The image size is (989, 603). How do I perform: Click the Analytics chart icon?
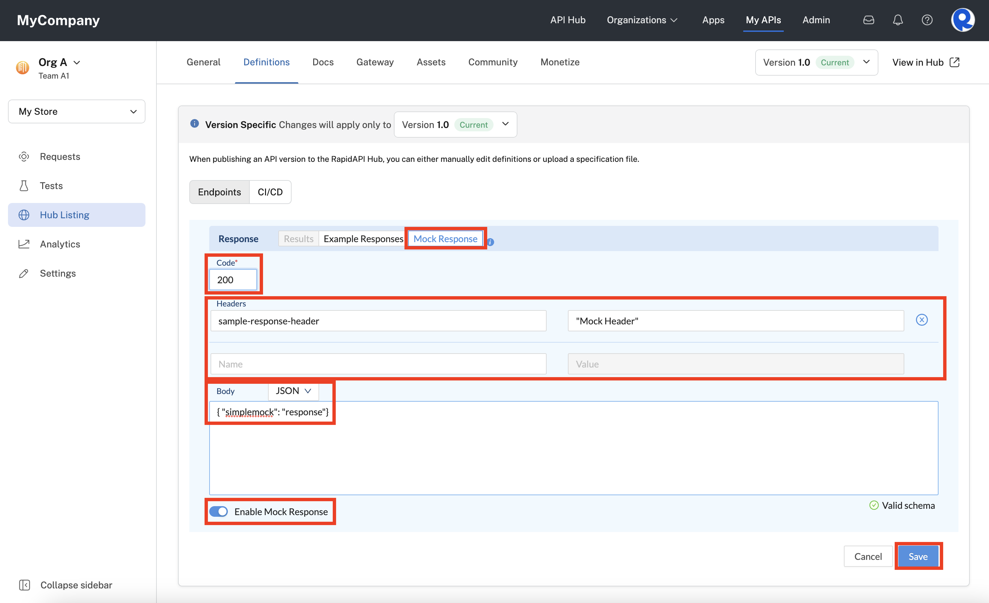point(24,244)
